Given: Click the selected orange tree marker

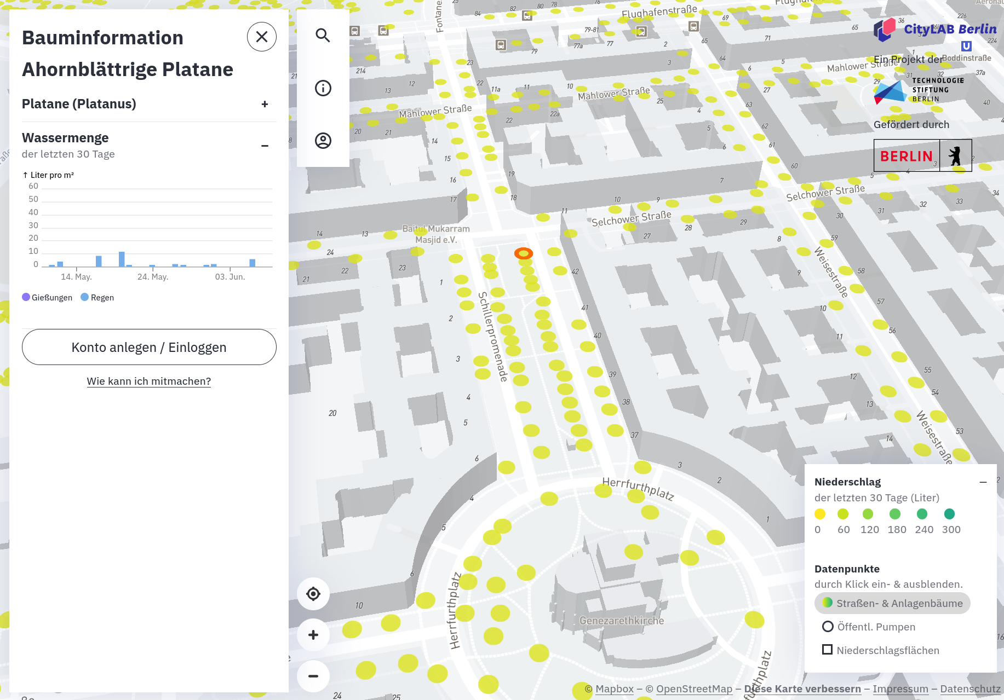Looking at the screenshot, I should pos(524,253).
